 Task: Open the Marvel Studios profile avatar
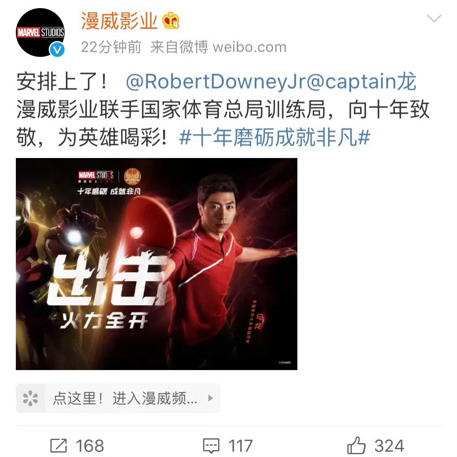click(40, 32)
